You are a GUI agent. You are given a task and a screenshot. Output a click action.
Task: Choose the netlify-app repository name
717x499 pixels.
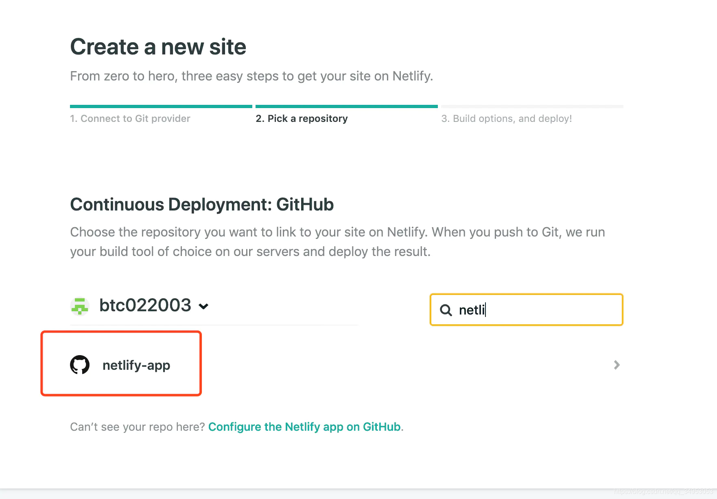(x=136, y=365)
